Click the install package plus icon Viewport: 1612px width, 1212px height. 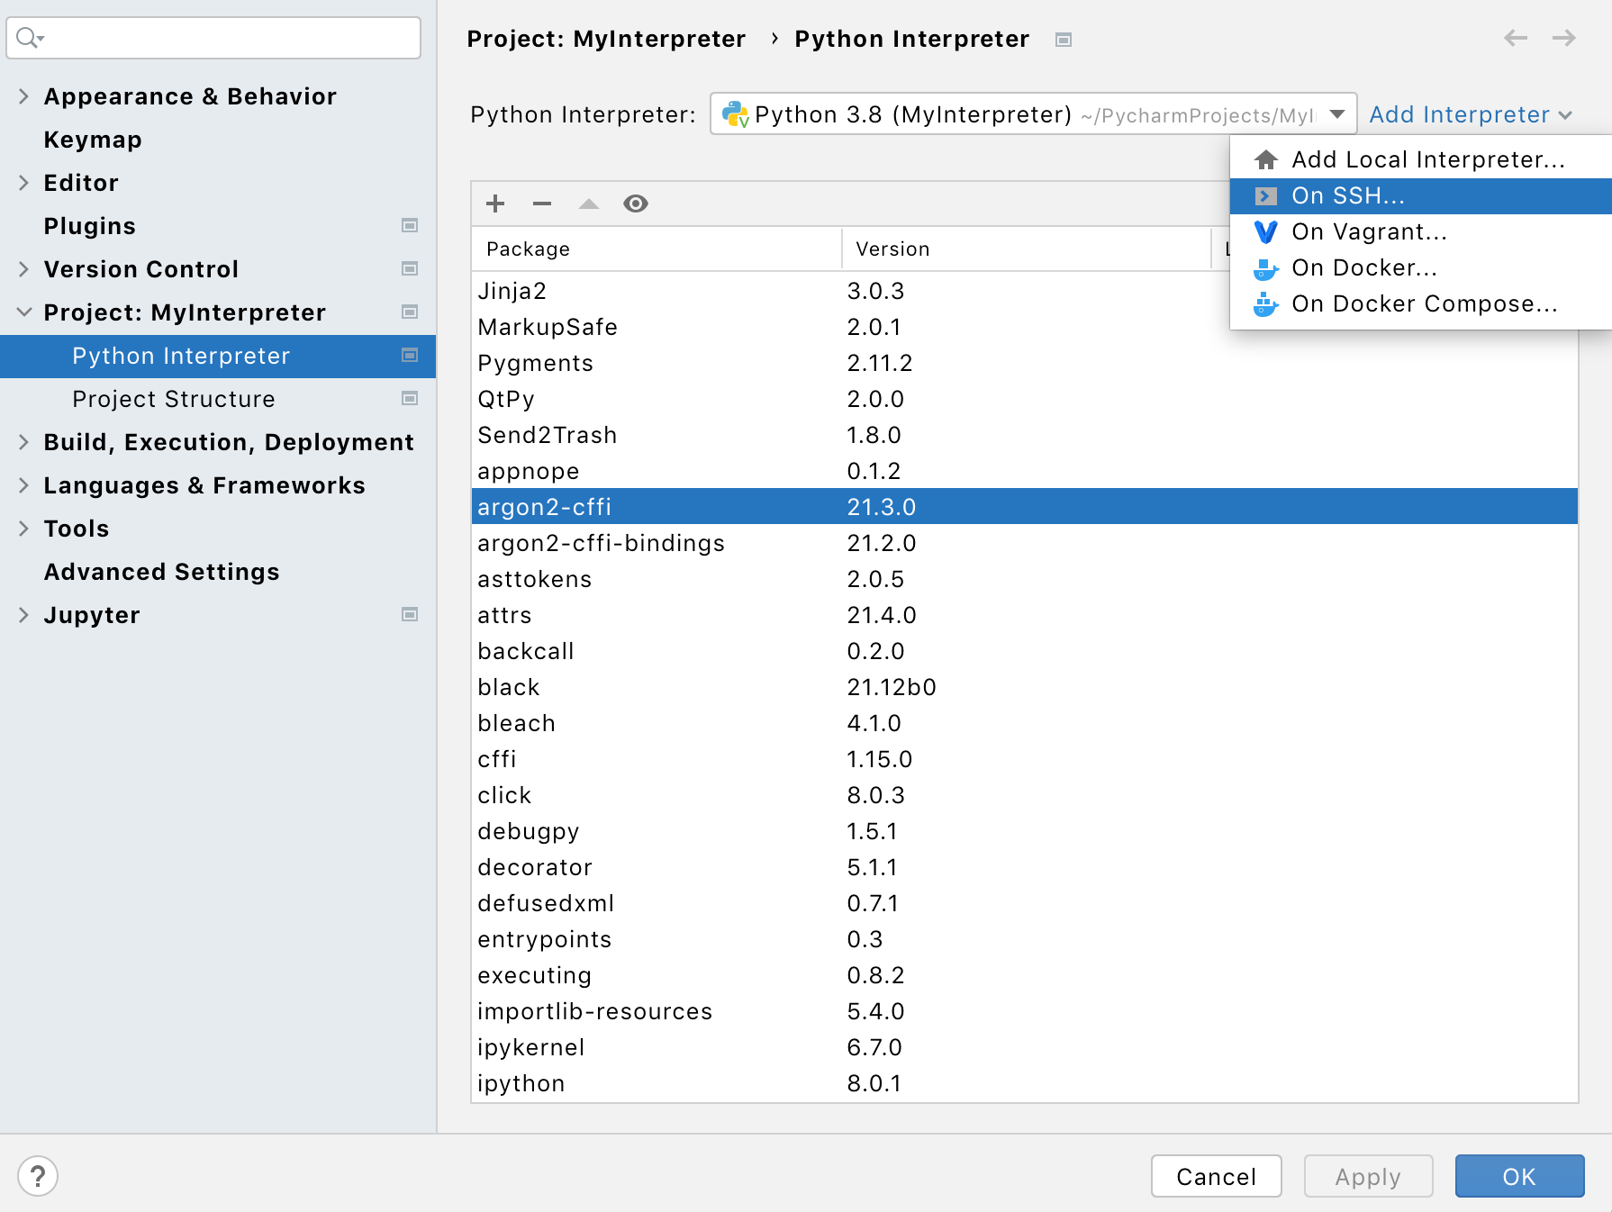pyautogui.click(x=495, y=204)
